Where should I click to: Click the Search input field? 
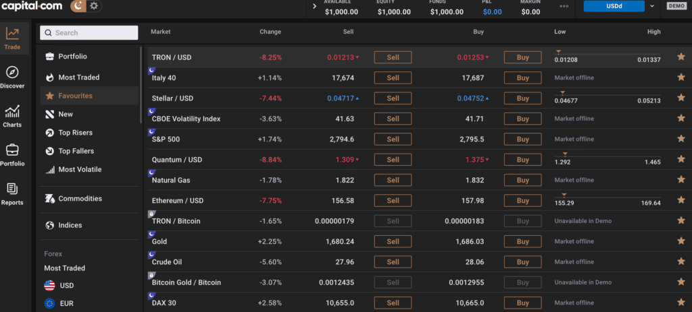(x=89, y=33)
